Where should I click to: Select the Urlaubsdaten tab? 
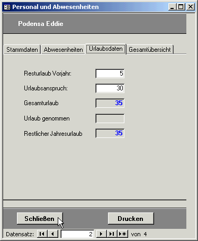(106, 49)
